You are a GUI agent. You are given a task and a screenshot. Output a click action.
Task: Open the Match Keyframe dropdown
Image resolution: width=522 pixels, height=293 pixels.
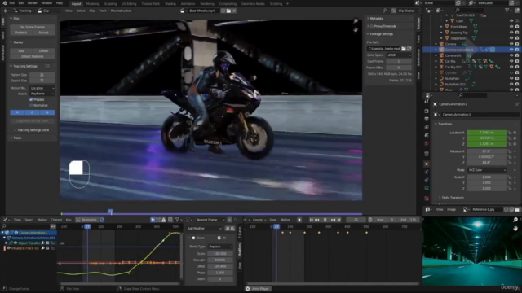click(x=42, y=94)
